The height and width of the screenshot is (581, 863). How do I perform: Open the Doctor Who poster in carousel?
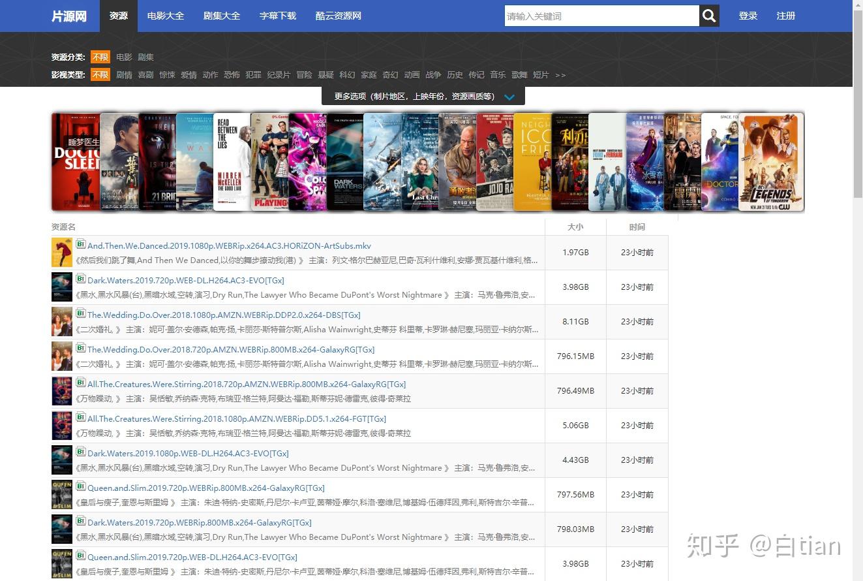[x=720, y=162]
